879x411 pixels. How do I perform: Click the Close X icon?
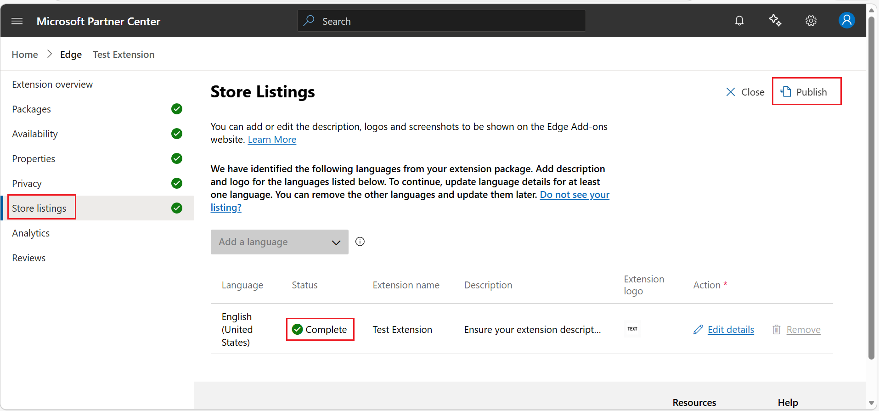pos(731,92)
